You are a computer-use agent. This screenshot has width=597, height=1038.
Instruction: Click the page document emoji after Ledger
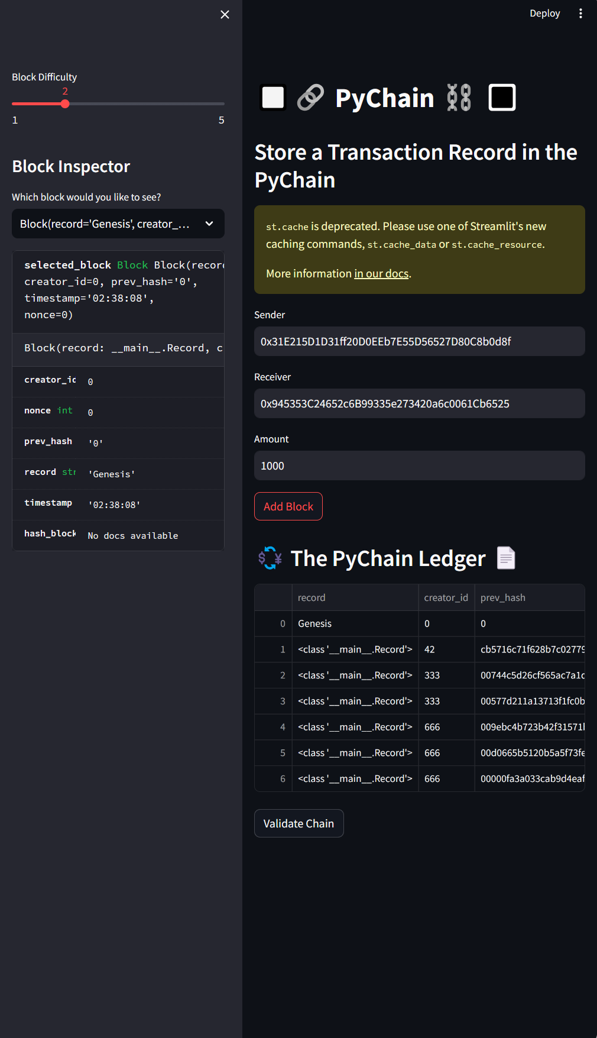point(506,558)
